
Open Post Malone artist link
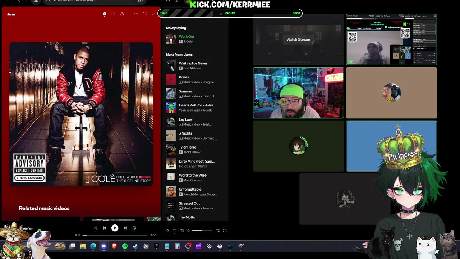192,68
